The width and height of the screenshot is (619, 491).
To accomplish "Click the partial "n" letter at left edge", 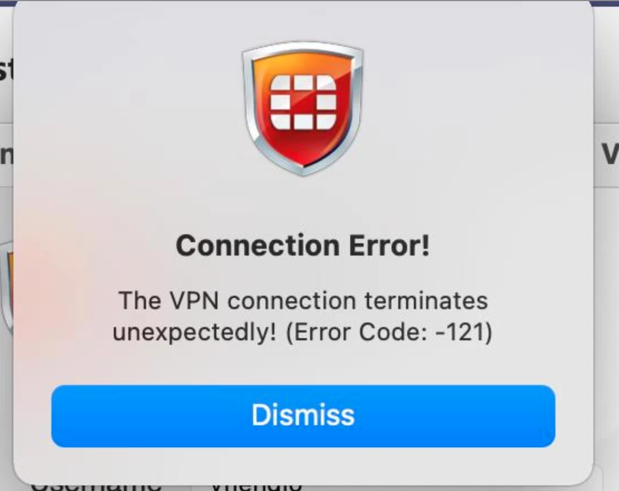I will coord(6,156).
